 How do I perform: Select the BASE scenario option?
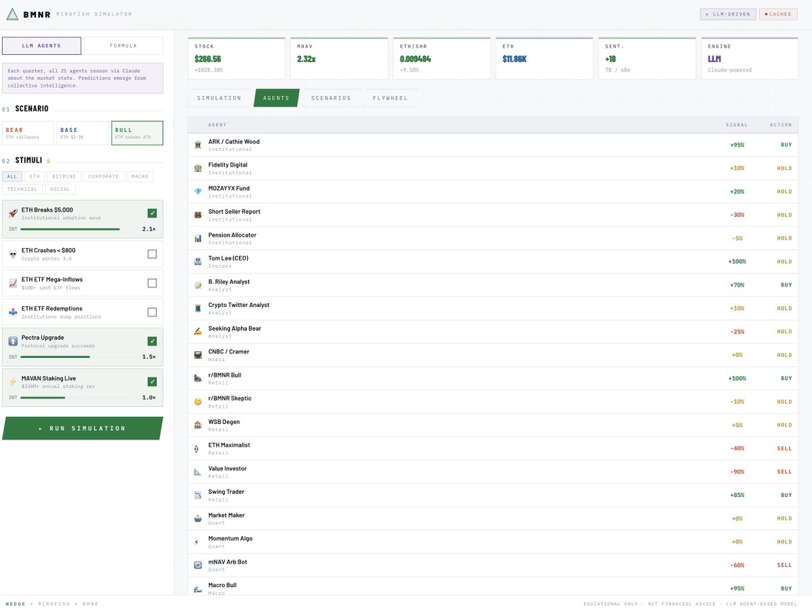click(x=83, y=133)
